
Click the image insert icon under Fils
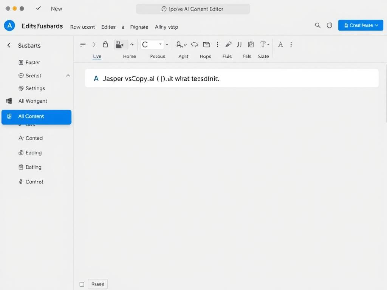(x=250, y=44)
